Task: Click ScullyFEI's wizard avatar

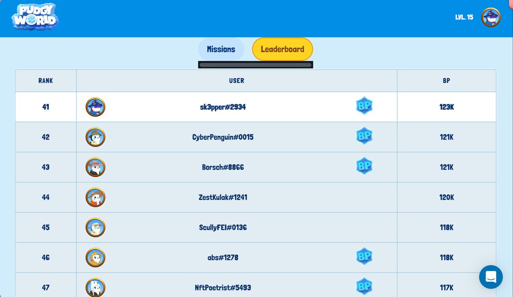Action: [x=95, y=227]
